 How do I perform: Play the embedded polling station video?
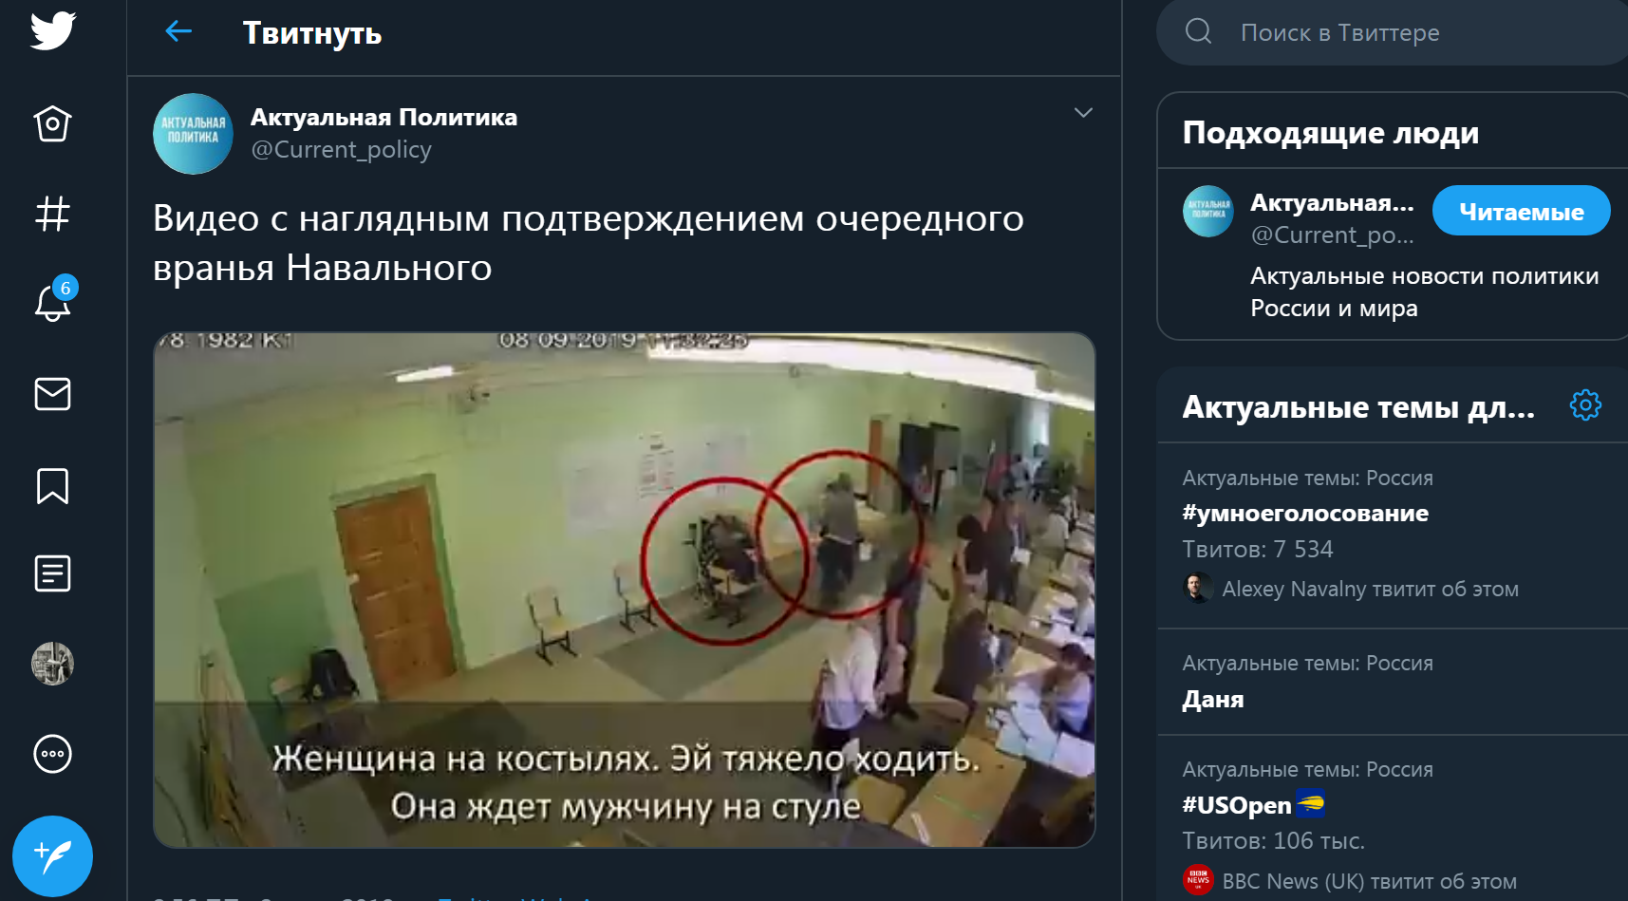pos(625,590)
